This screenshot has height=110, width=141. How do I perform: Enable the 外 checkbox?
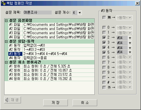tap(104, 87)
